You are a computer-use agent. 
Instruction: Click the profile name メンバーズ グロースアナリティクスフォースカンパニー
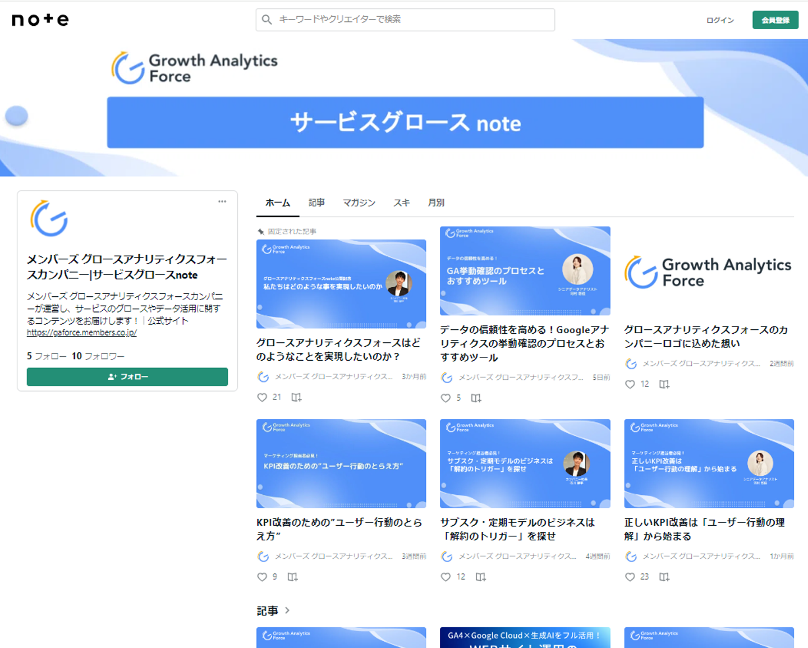(127, 267)
